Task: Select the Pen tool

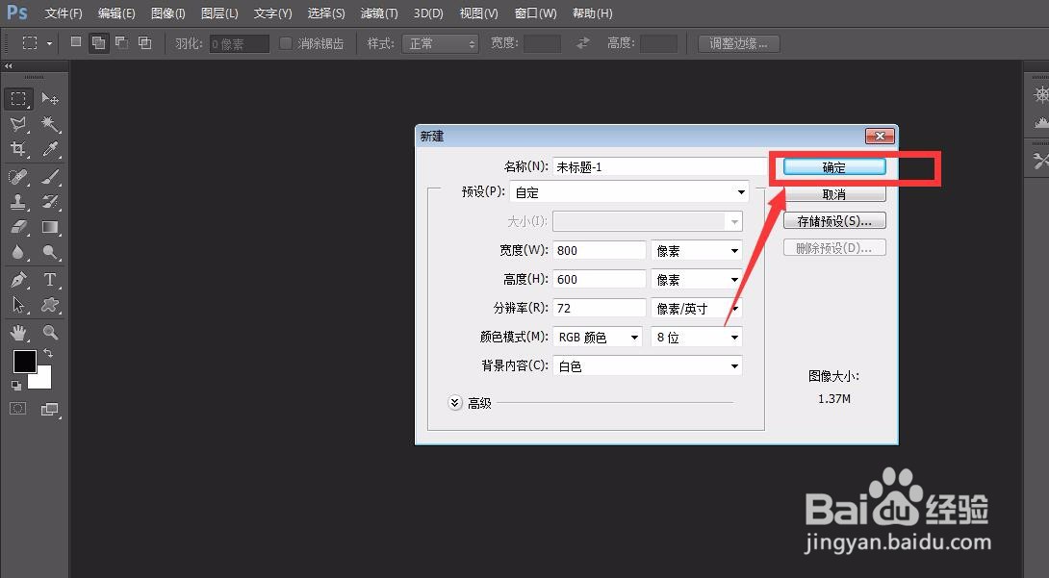Action: tap(19, 279)
